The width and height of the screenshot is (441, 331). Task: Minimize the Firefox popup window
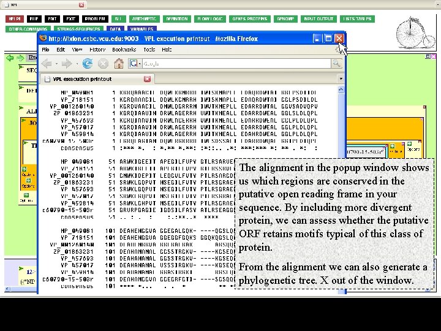click(x=317, y=39)
